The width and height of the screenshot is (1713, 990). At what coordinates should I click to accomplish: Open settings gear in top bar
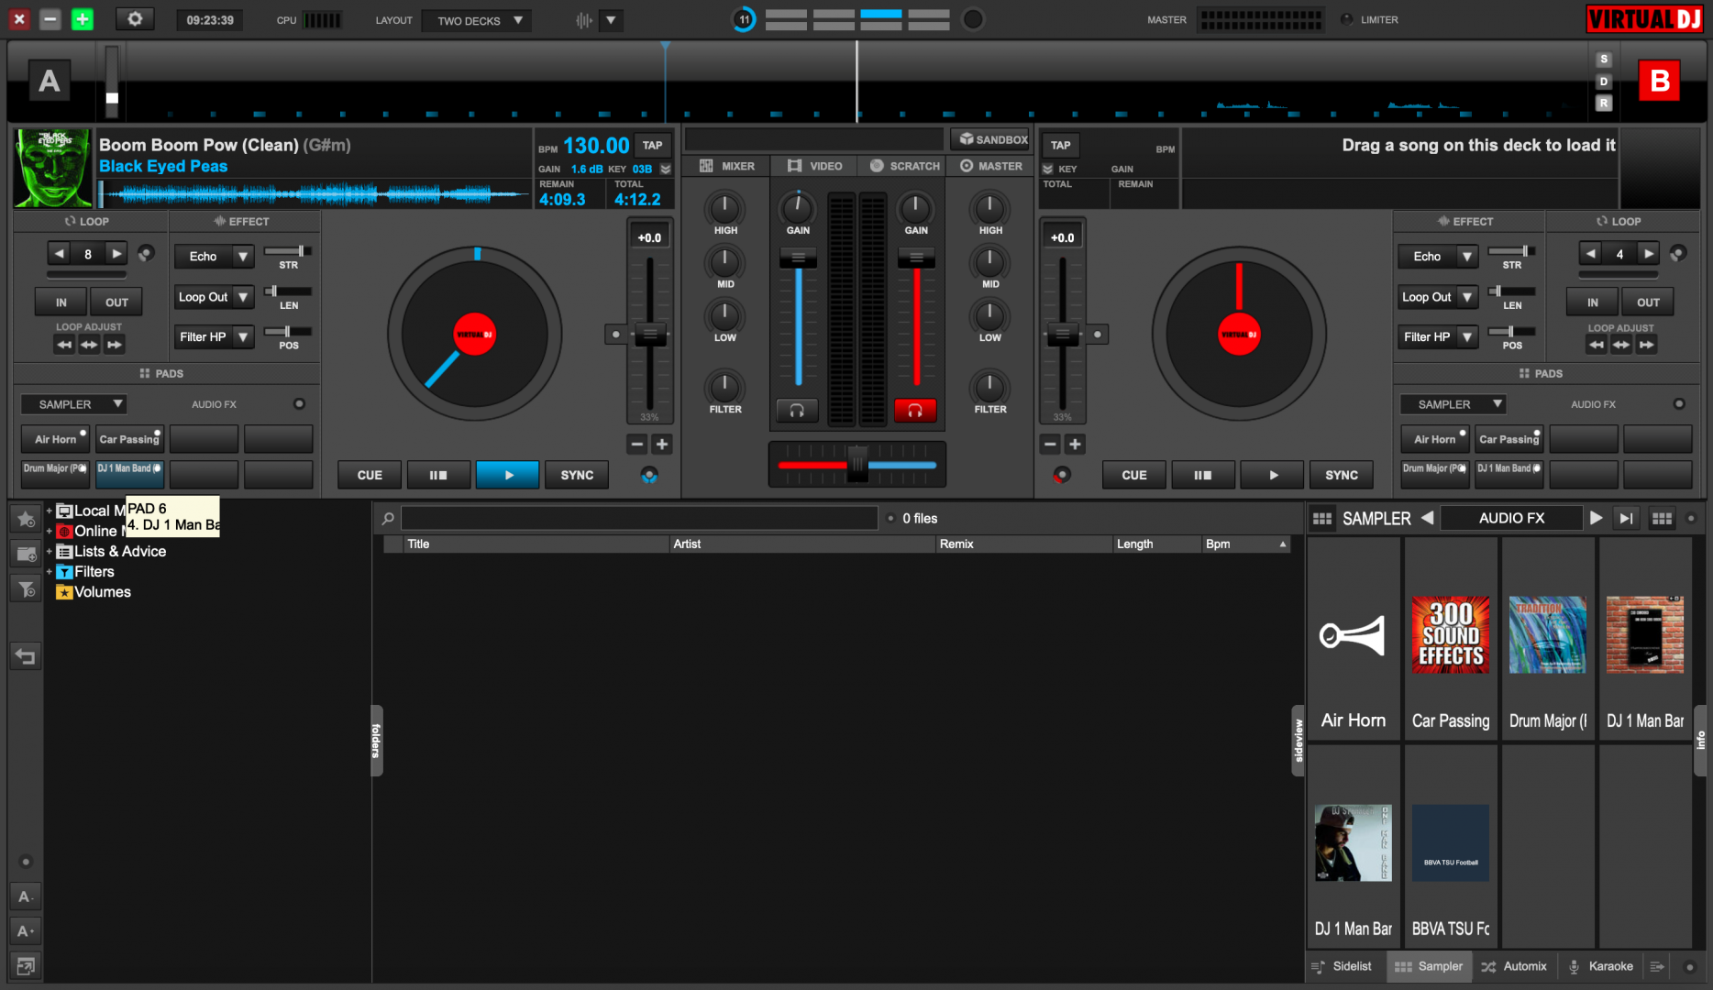tap(135, 19)
